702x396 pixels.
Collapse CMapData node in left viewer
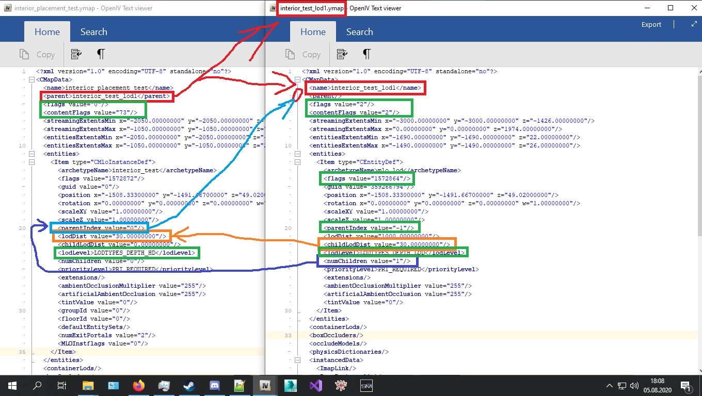[32, 79]
